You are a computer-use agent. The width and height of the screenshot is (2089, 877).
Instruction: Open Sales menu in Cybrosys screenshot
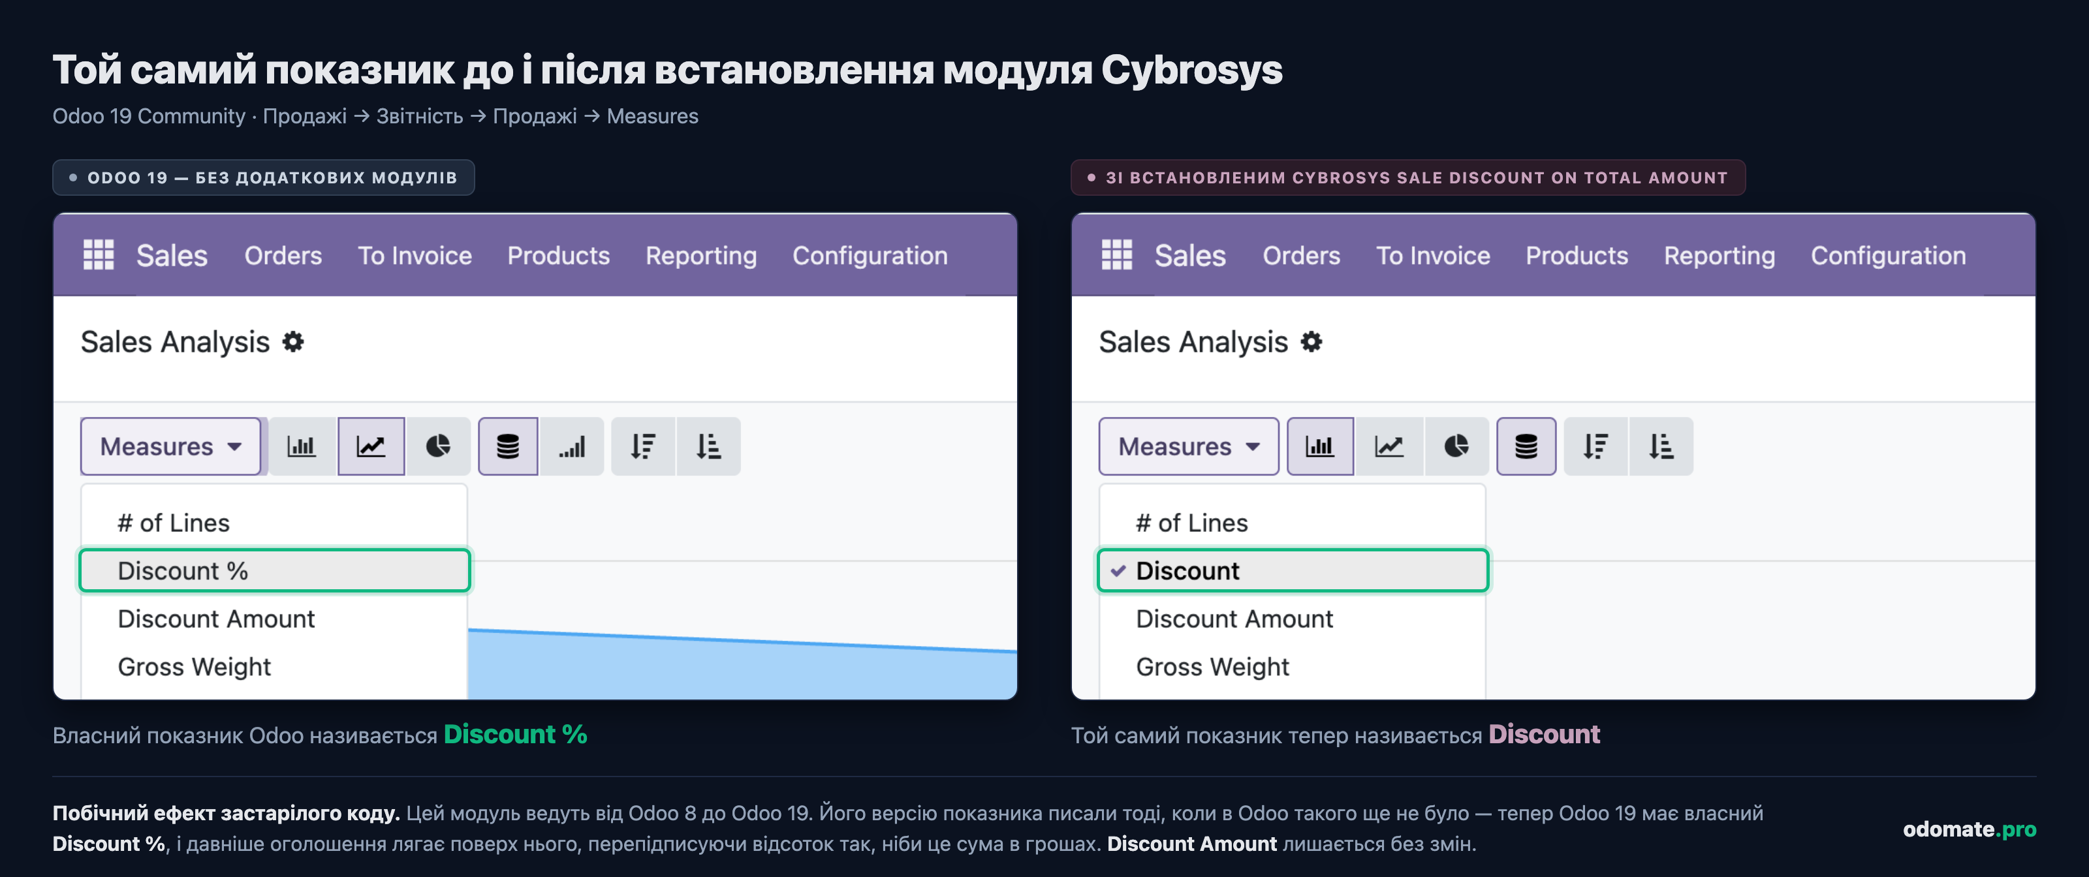pyautogui.click(x=1191, y=256)
